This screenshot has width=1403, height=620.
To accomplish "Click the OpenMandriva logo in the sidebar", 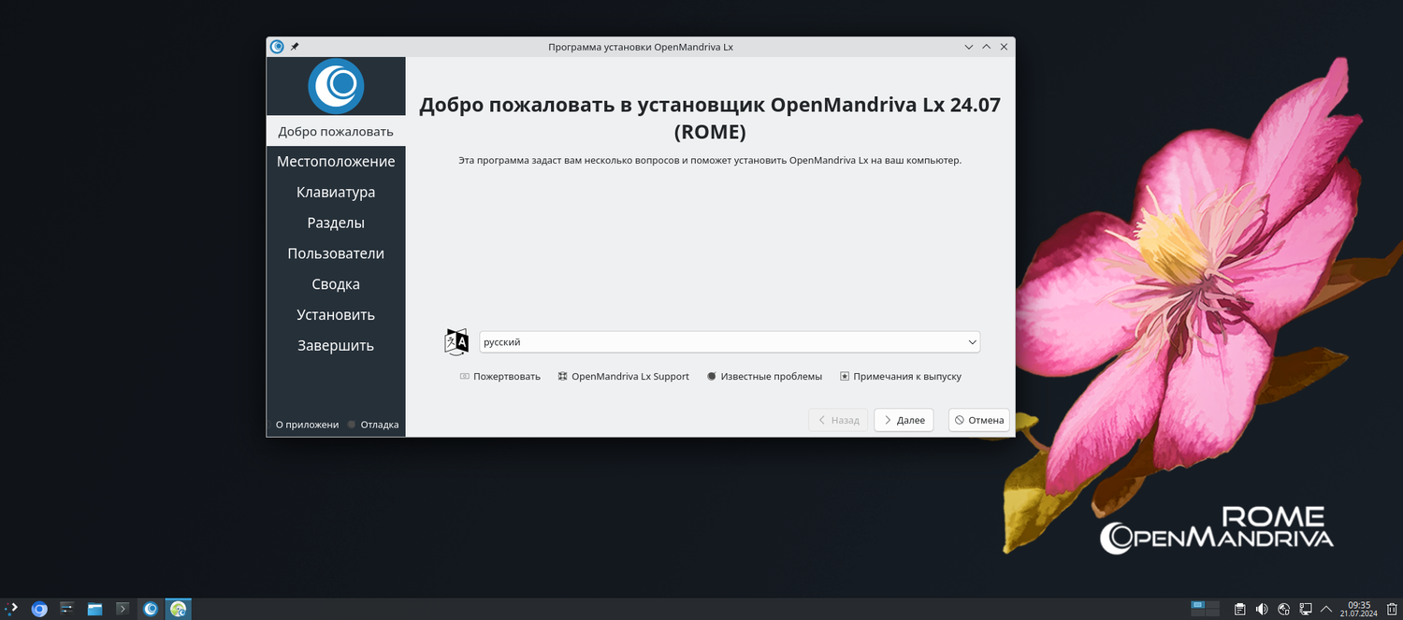I will coord(336,86).
